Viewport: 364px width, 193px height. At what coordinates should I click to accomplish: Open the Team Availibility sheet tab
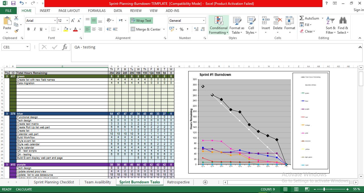point(98,182)
